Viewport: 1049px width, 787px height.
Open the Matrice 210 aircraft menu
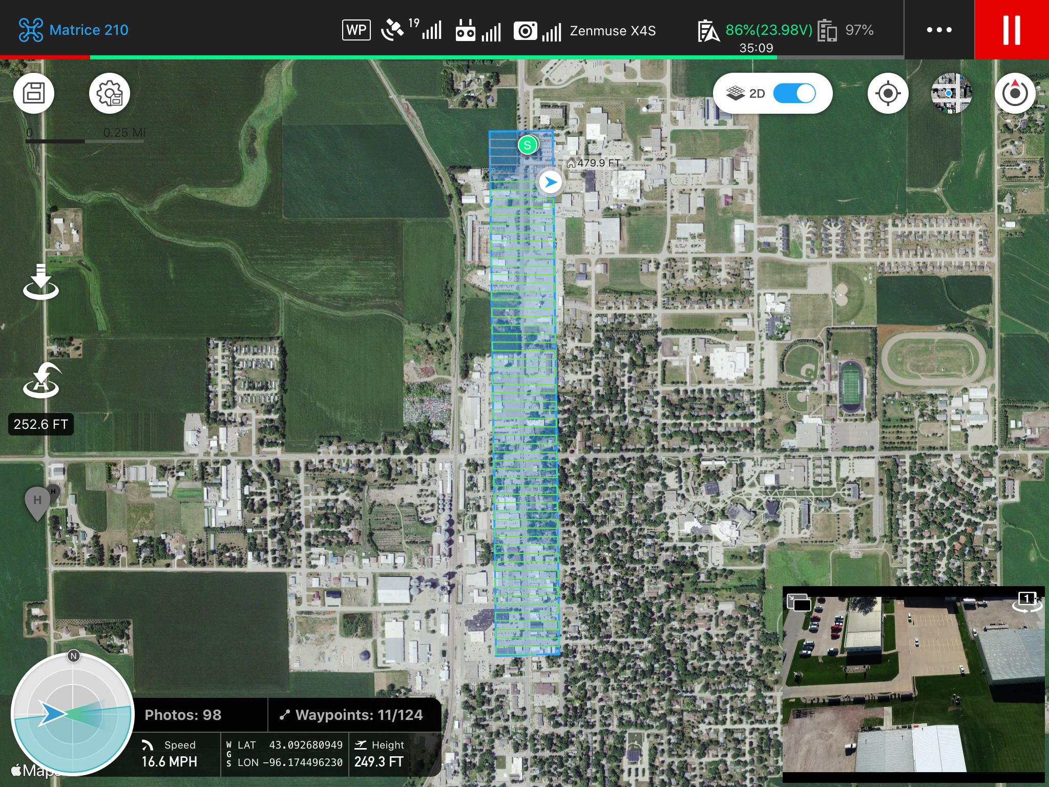(74, 30)
